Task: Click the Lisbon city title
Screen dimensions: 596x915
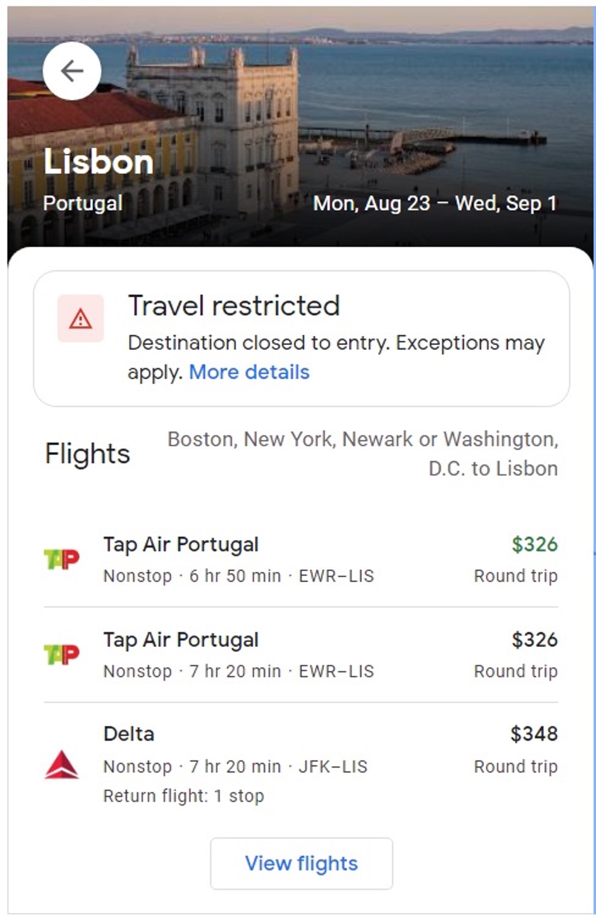Action: (x=98, y=162)
